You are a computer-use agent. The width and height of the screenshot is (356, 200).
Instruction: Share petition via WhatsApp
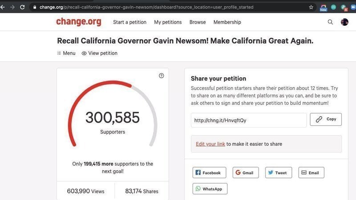click(210, 189)
